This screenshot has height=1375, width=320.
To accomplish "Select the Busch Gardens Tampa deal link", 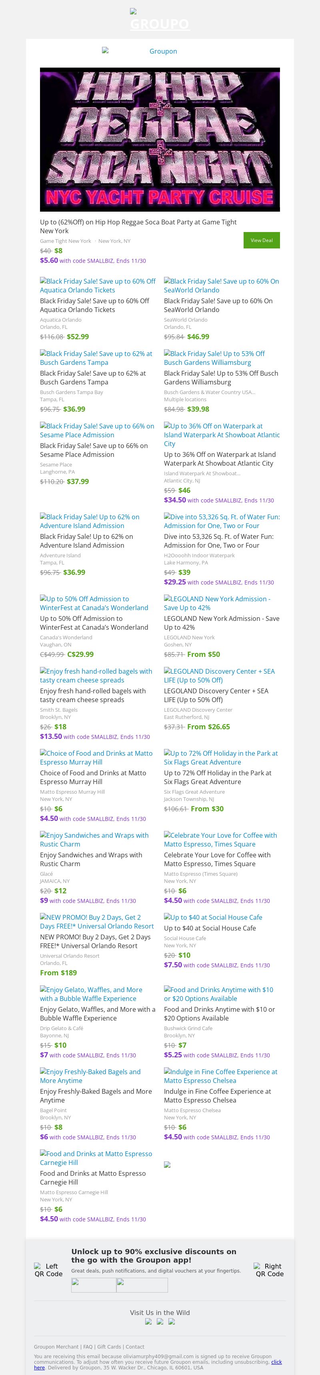I will (x=96, y=358).
